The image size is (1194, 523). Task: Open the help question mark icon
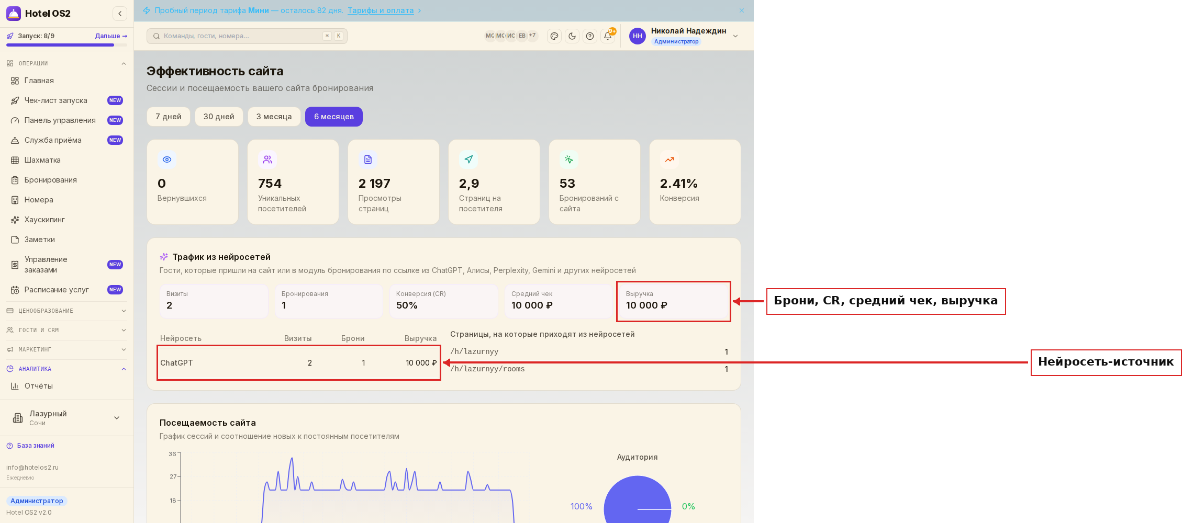(590, 36)
